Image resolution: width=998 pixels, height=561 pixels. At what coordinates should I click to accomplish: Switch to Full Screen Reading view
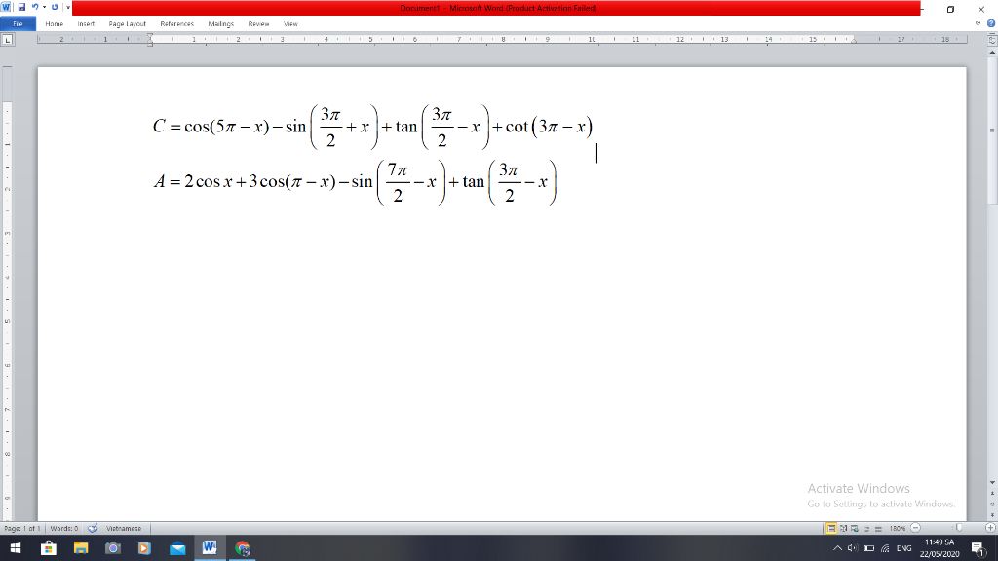coord(843,528)
